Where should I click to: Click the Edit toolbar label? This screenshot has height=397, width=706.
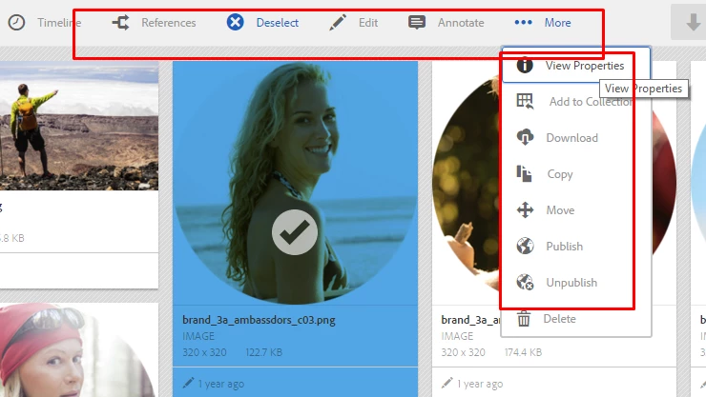(368, 23)
